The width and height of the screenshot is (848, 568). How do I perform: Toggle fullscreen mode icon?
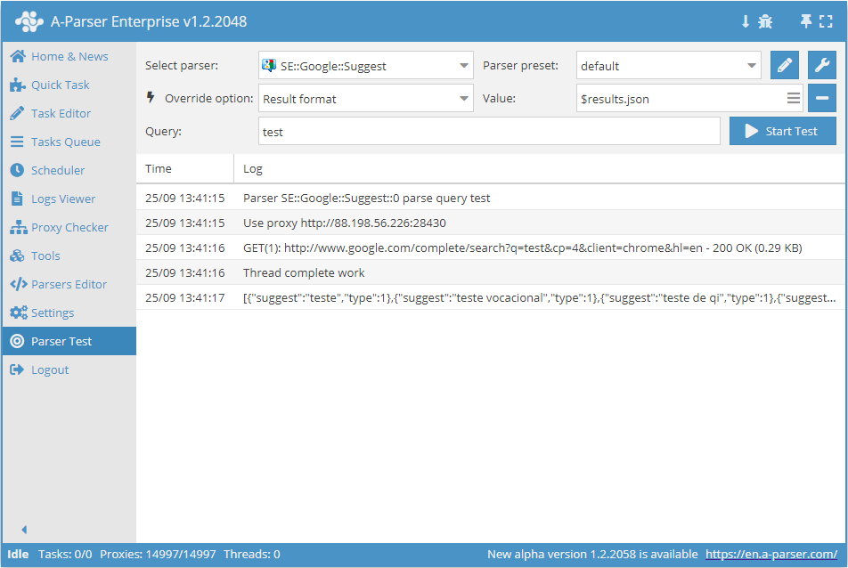[x=826, y=21]
